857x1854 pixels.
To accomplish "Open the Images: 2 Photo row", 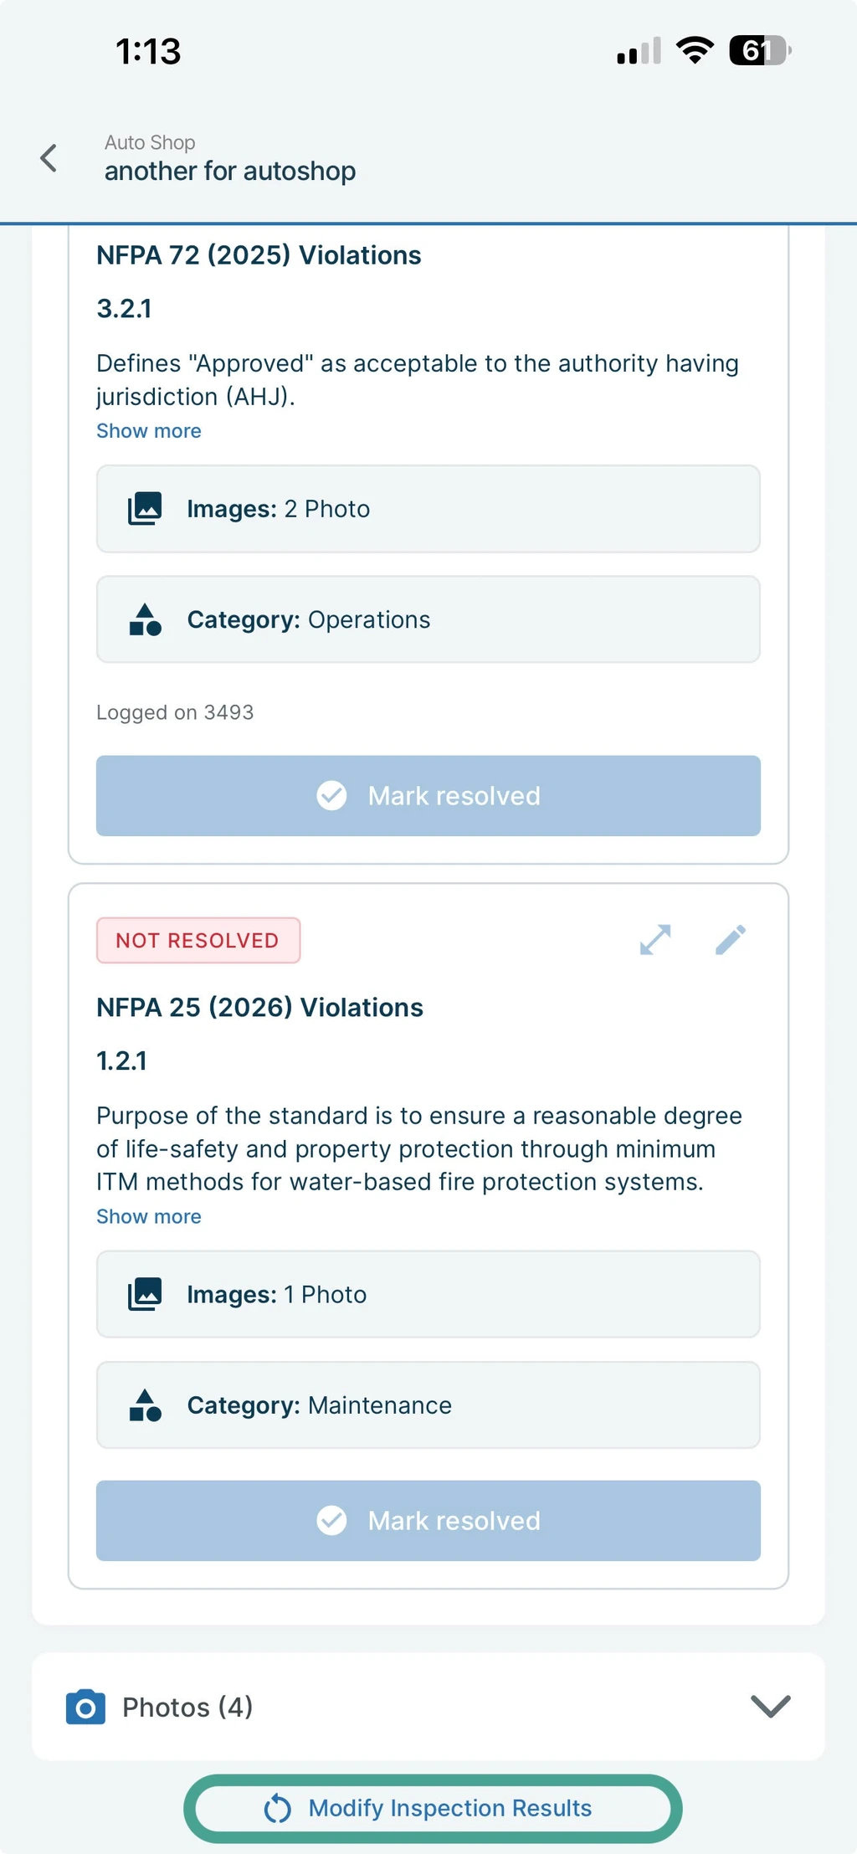I will coord(428,509).
